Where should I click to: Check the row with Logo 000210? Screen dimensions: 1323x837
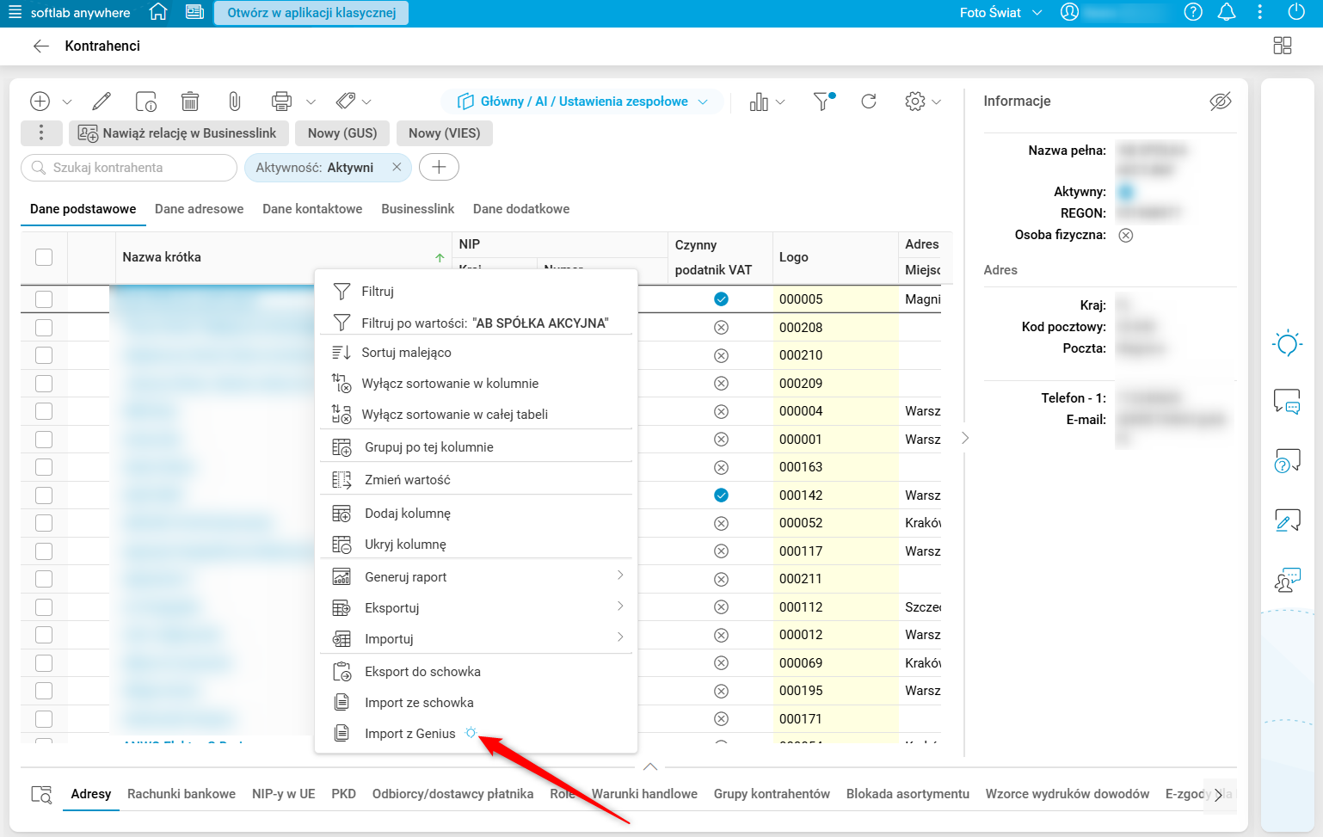[x=44, y=355]
